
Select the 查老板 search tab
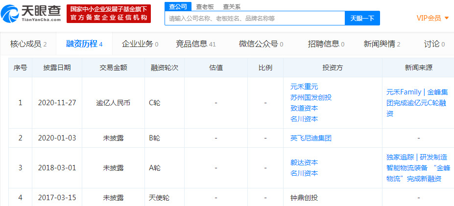coord(205,7)
